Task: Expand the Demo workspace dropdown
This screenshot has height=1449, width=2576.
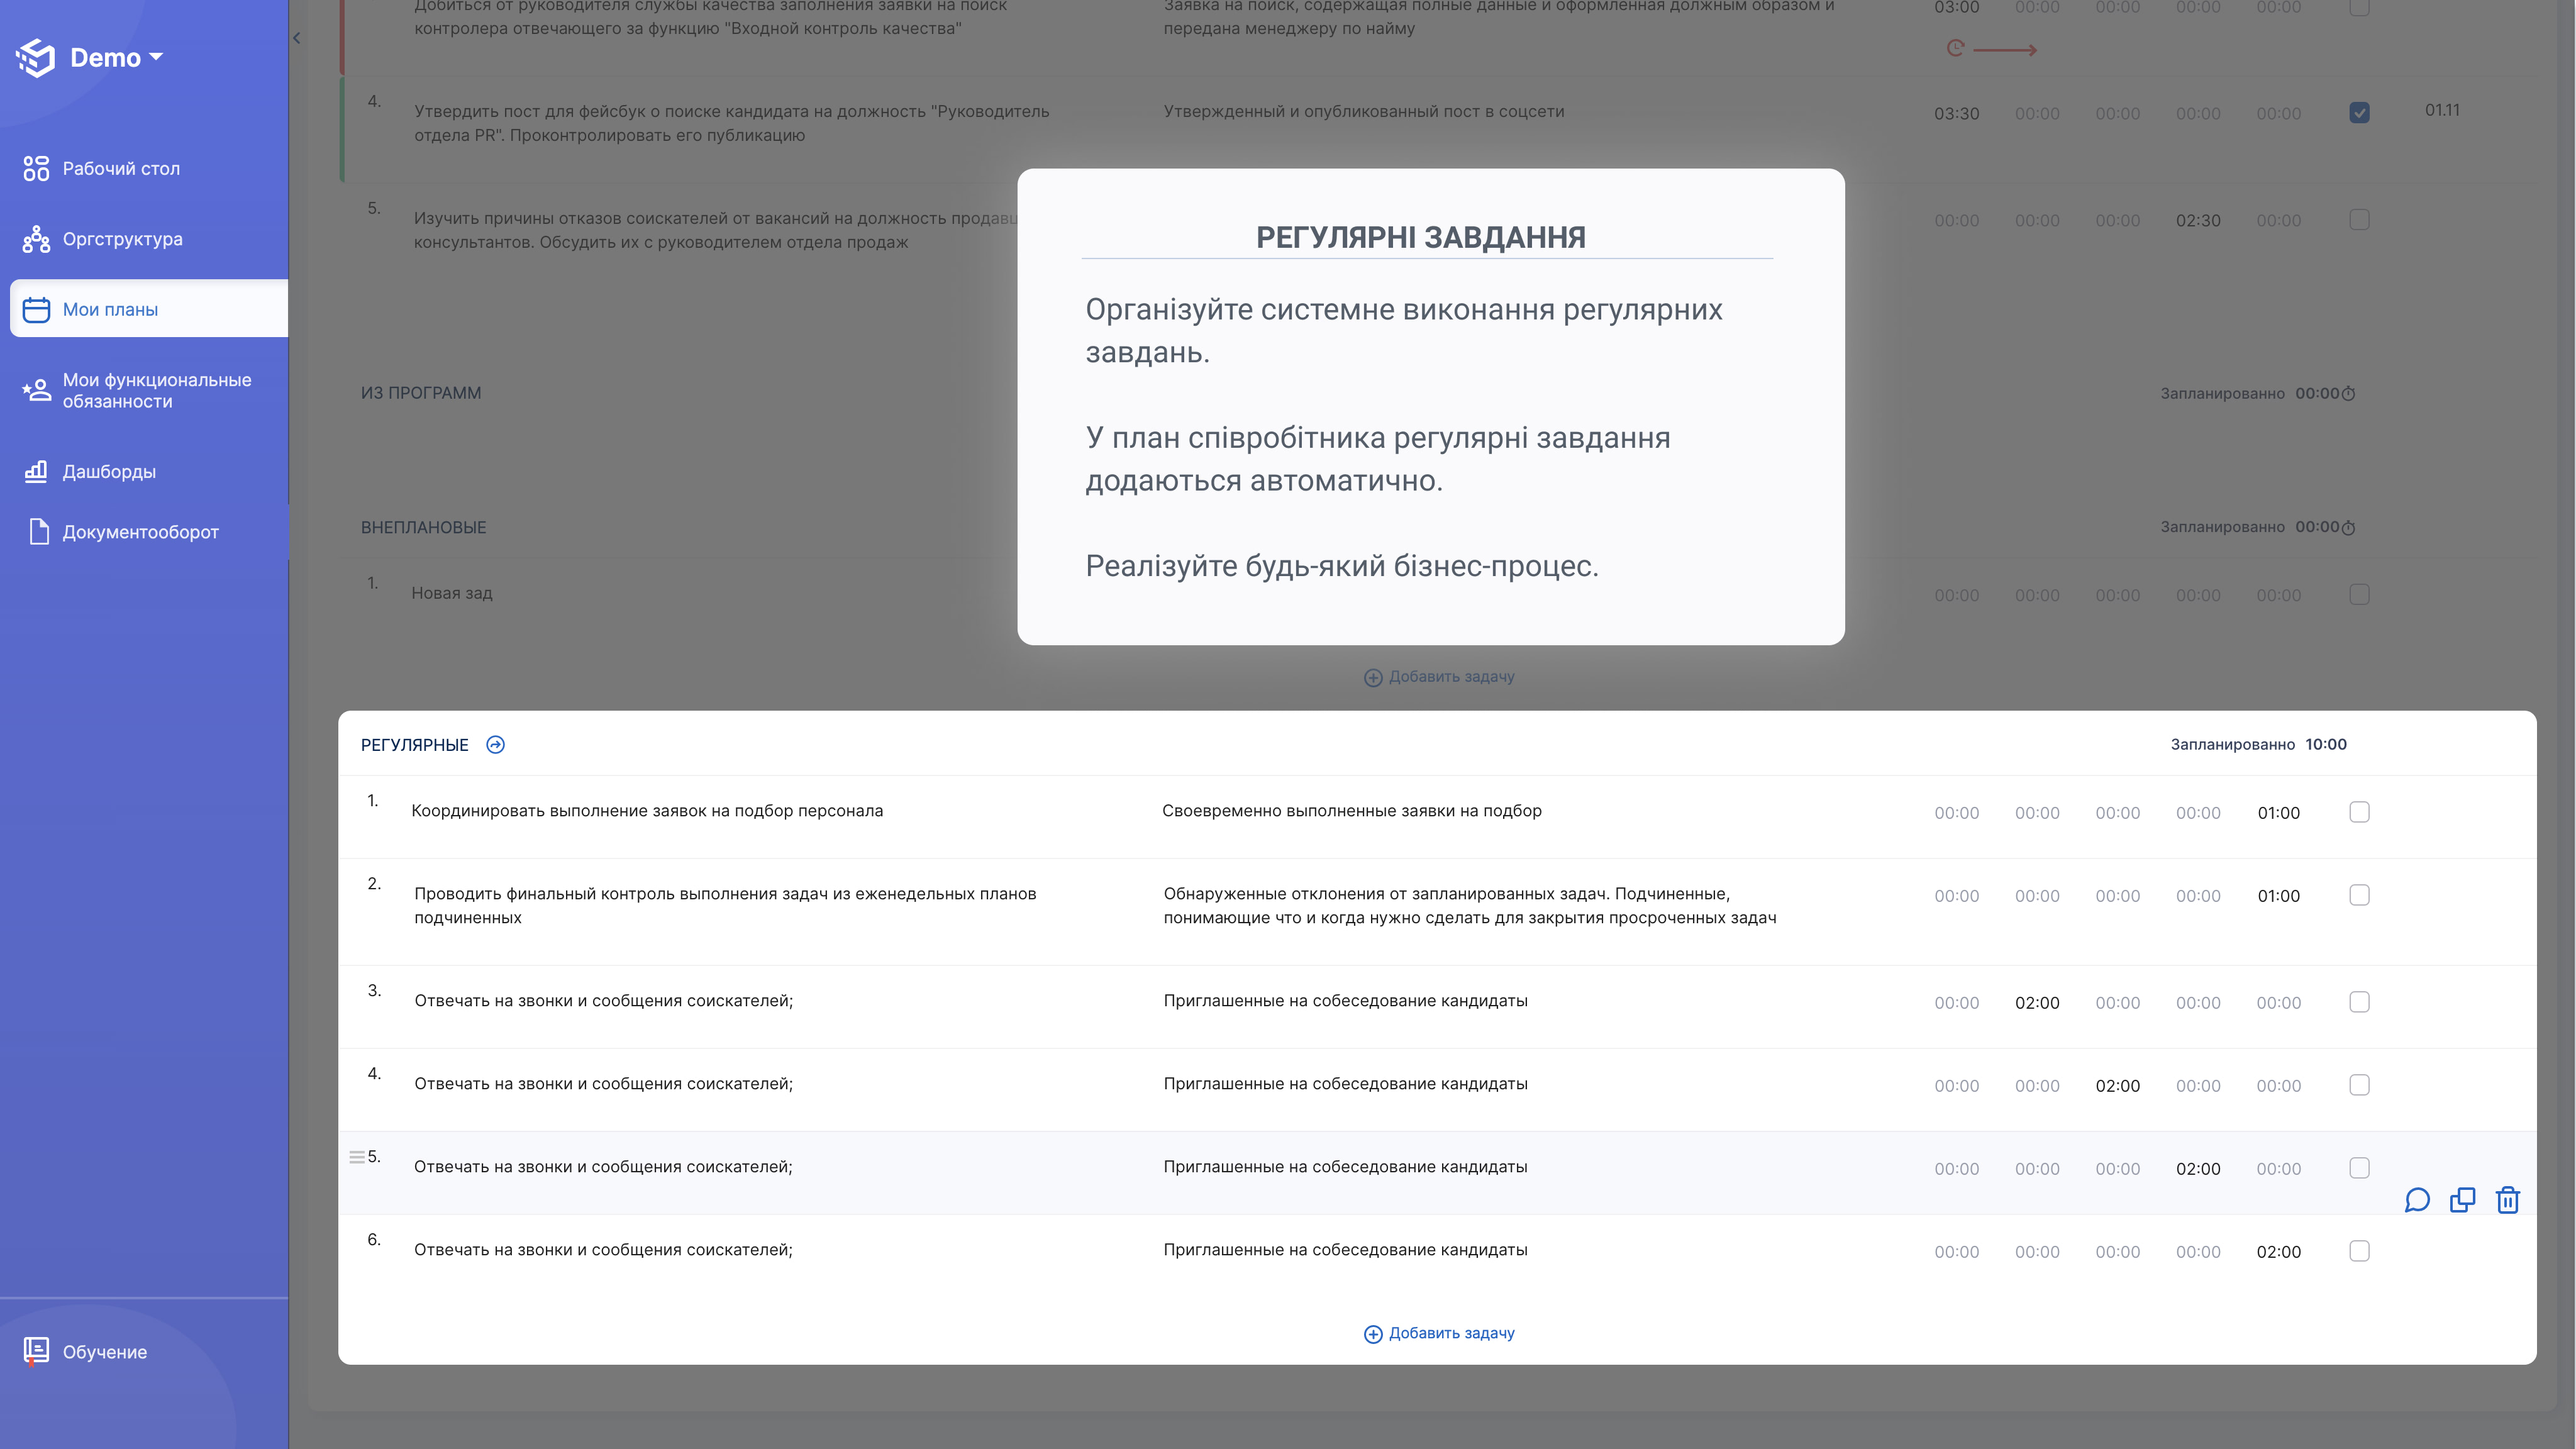Action: (156, 57)
